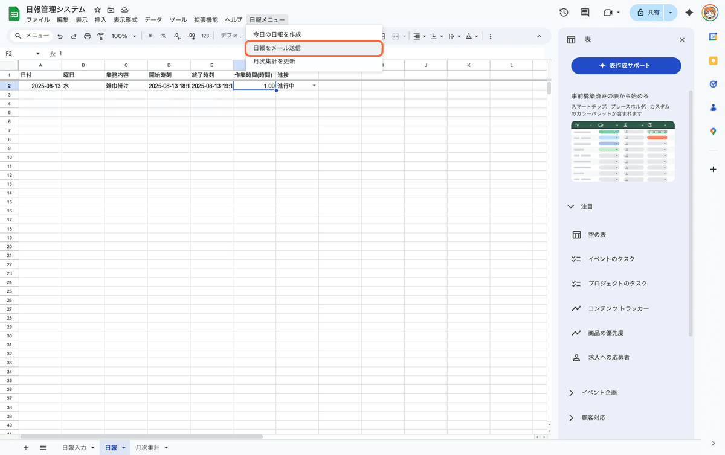Screen dimensions: 725x455
Task: Click the prebuilt table preview thumbnail
Action: pyautogui.click(x=623, y=151)
